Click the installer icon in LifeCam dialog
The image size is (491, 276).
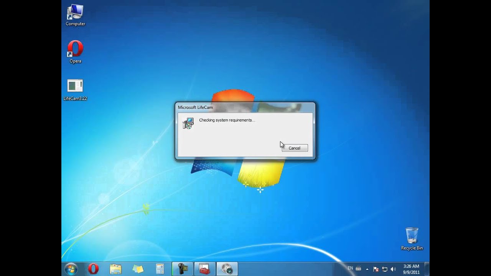(x=188, y=123)
